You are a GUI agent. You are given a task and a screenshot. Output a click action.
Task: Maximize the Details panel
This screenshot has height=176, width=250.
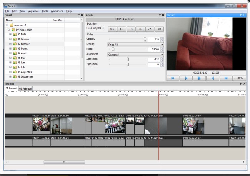click(x=159, y=15)
